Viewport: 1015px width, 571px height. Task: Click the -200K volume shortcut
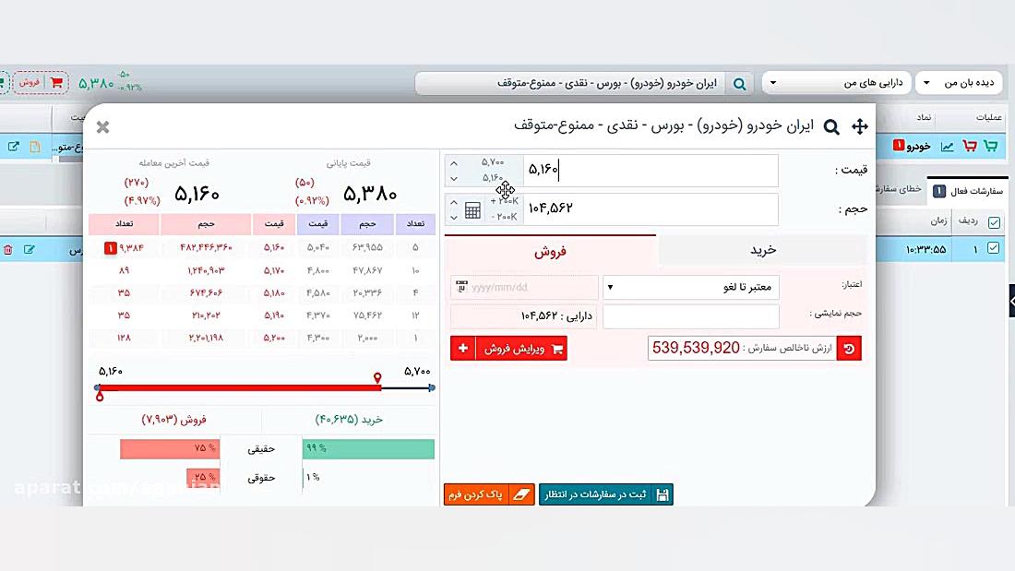coord(504,217)
